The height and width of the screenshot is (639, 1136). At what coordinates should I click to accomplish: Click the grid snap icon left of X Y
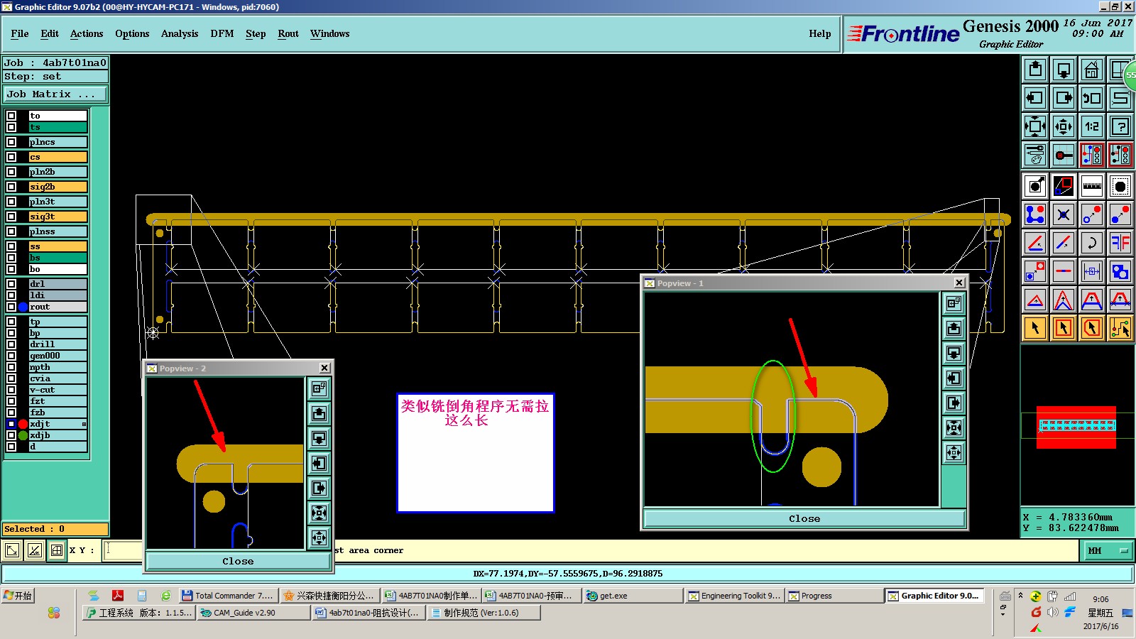point(57,550)
